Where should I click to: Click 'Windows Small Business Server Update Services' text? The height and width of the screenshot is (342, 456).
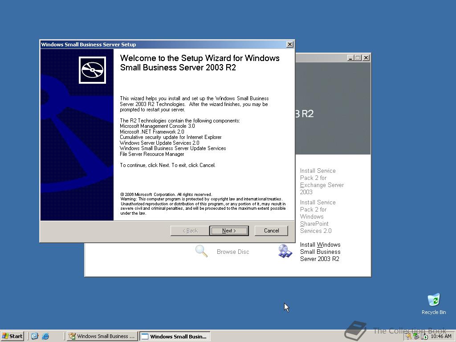173,148
